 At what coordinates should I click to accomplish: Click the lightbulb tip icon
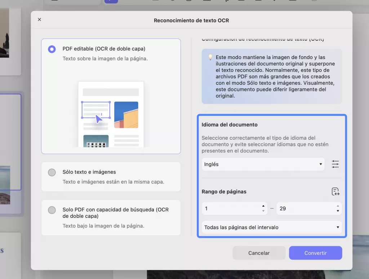[x=210, y=57]
